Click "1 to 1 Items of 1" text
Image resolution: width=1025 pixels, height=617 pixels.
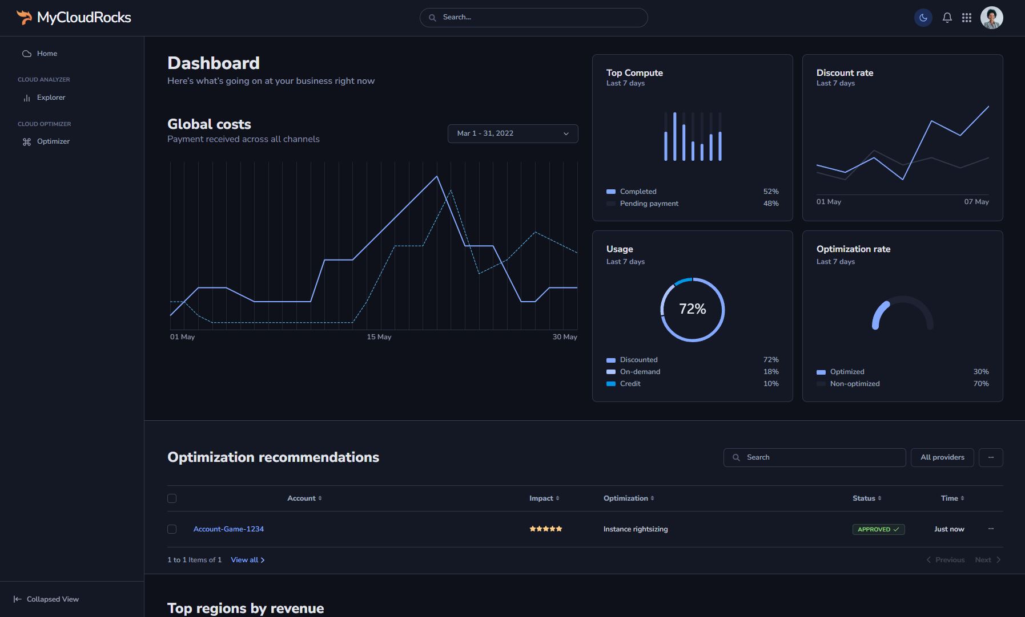point(194,560)
